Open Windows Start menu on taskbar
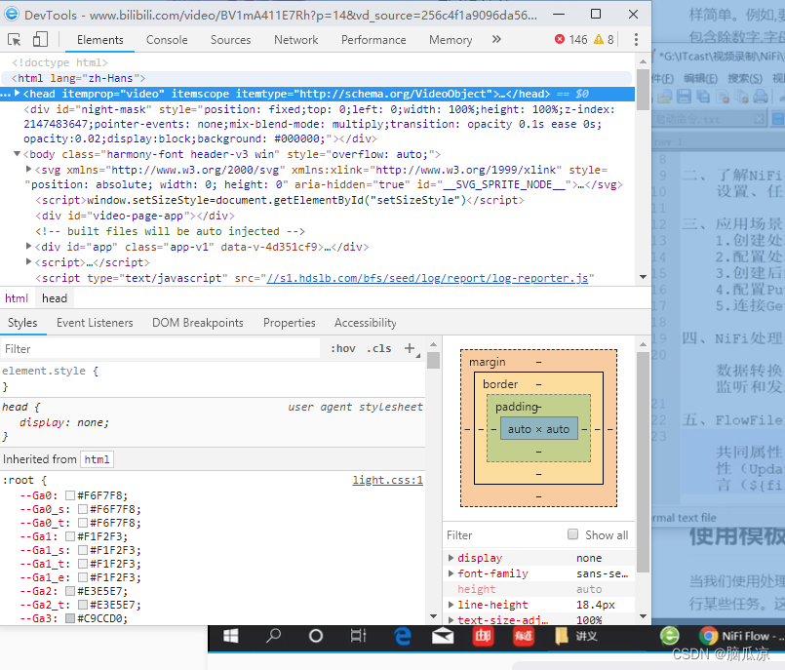The height and width of the screenshot is (670, 785). pyautogui.click(x=230, y=636)
